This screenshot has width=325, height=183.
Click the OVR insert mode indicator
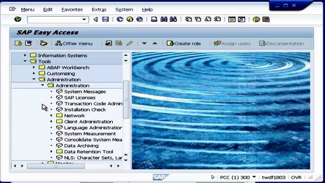pyautogui.click(x=296, y=177)
